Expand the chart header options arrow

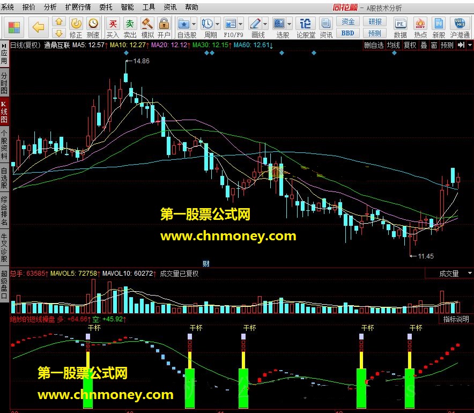[470, 46]
